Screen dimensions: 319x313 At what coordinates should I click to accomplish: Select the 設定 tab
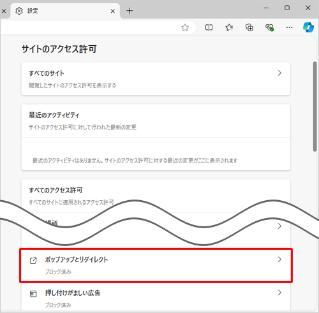[65, 11]
